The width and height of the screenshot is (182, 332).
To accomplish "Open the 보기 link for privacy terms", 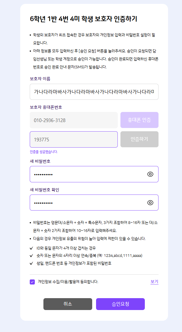I will (154, 282).
